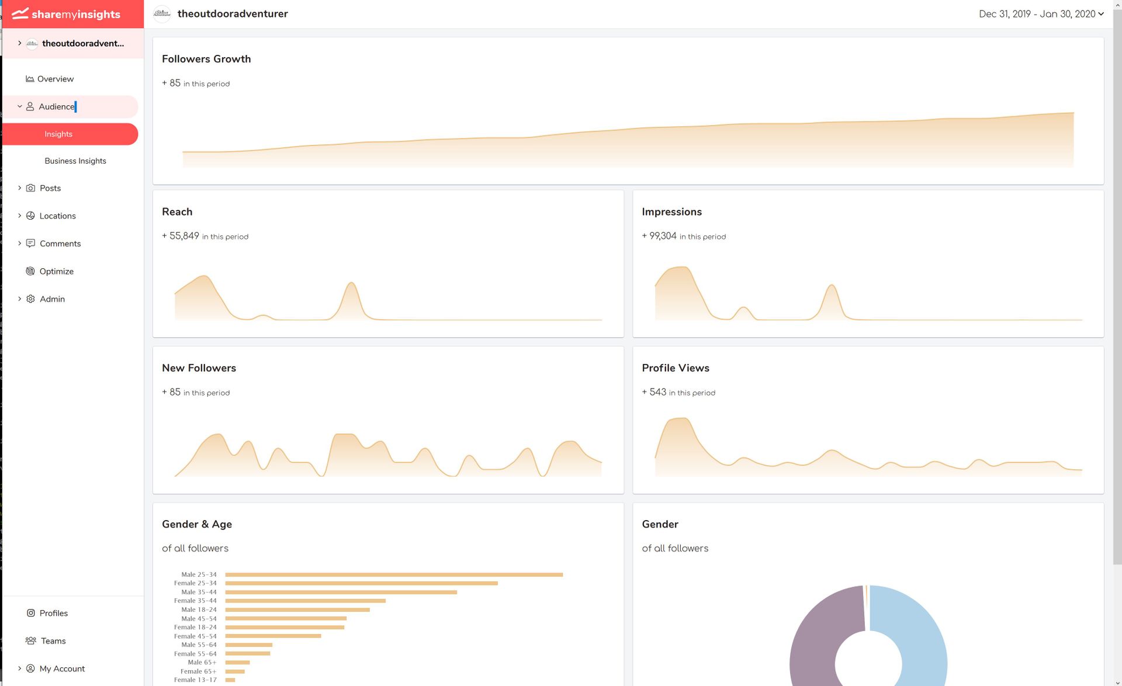
Task: Click theoutdooradventurer profile avatar in header
Action: pos(162,14)
